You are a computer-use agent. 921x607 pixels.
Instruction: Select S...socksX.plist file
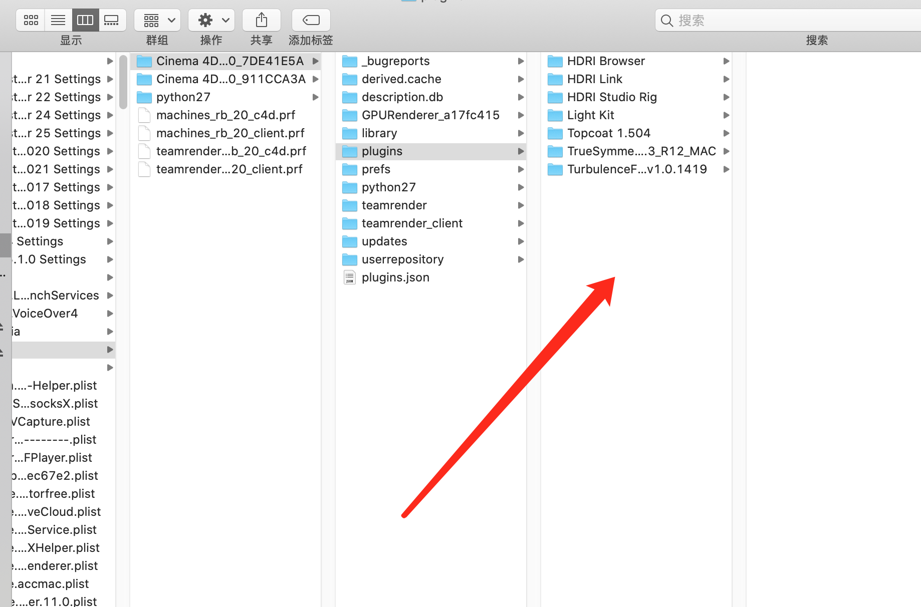[x=64, y=404]
